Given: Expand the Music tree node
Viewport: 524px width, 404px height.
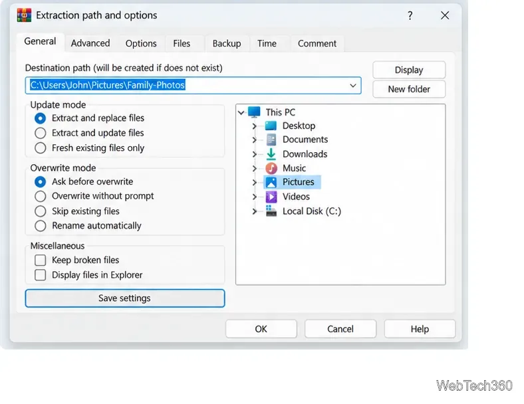Looking at the screenshot, I should (254, 168).
